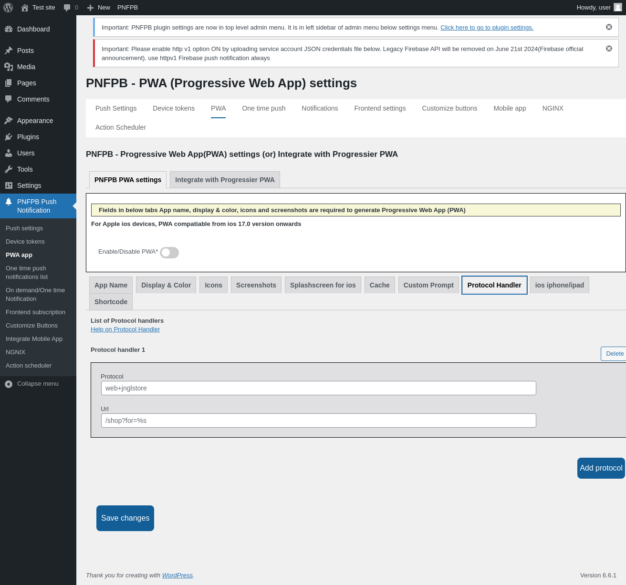
Task: Open Help on Protocol Handler link
Action: 125,329
